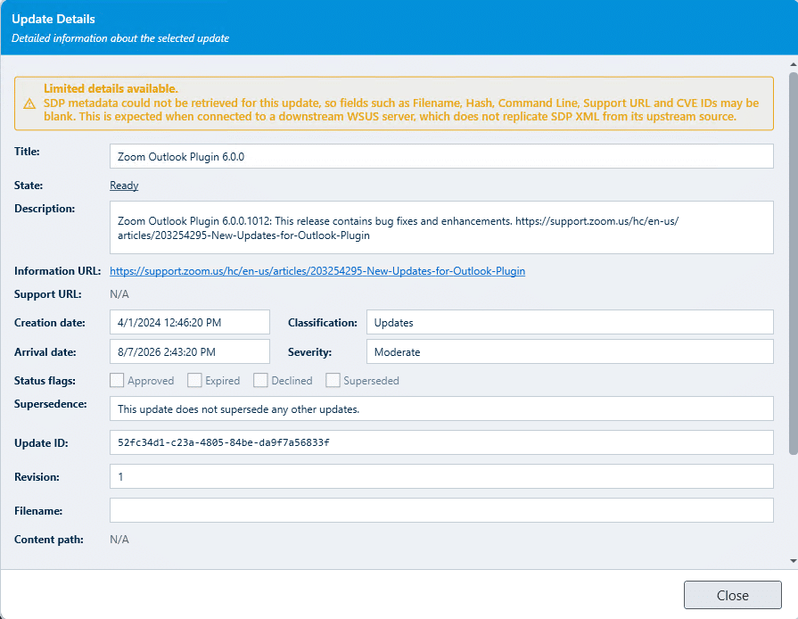798x619 pixels.
Task: Click the 'Severity:' label
Action: pos(310,352)
